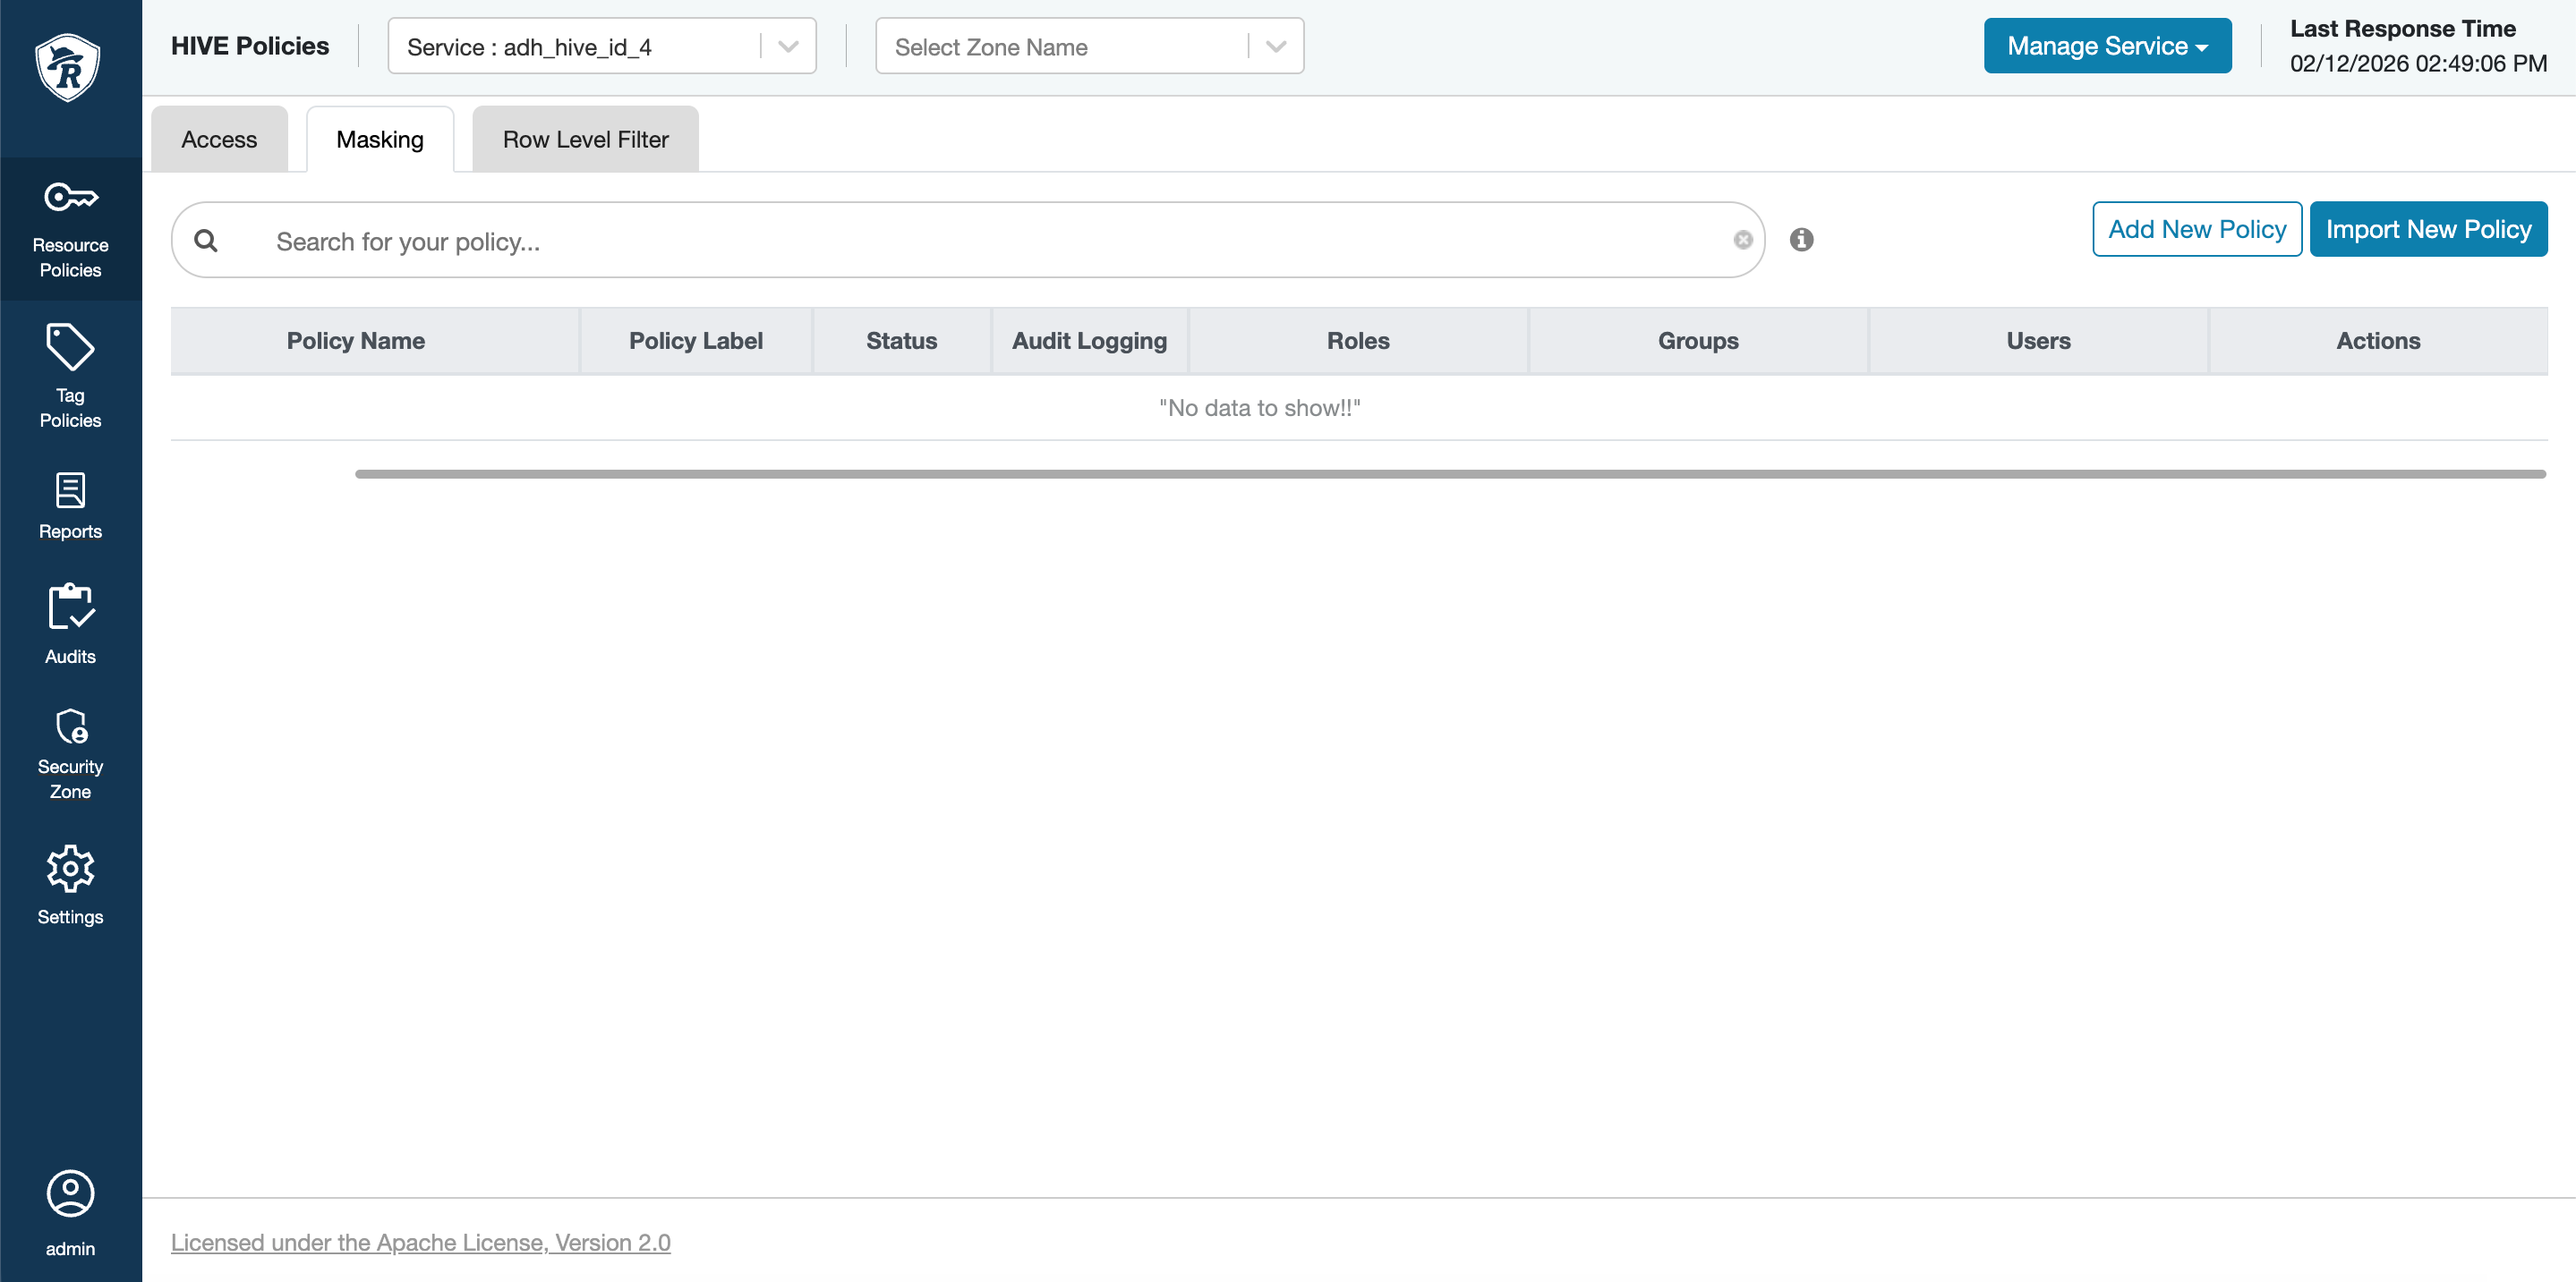Open the Apache License link
Screen dimensions: 2576x1282
421,1242
